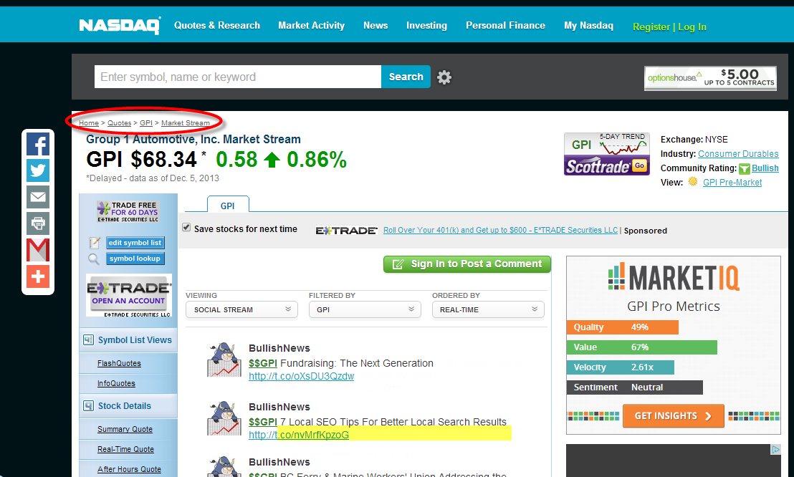Viewport: 794px width, 477px height.
Task: Open the After Hours Quote link
Action: 129,469
